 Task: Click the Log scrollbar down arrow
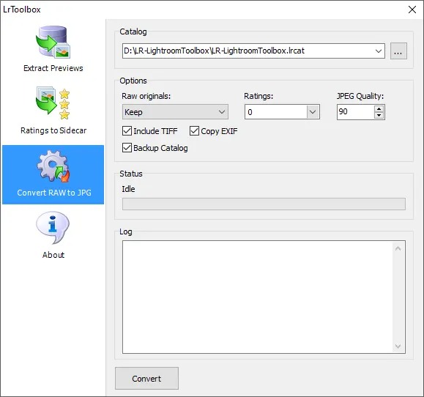click(x=398, y=346)
